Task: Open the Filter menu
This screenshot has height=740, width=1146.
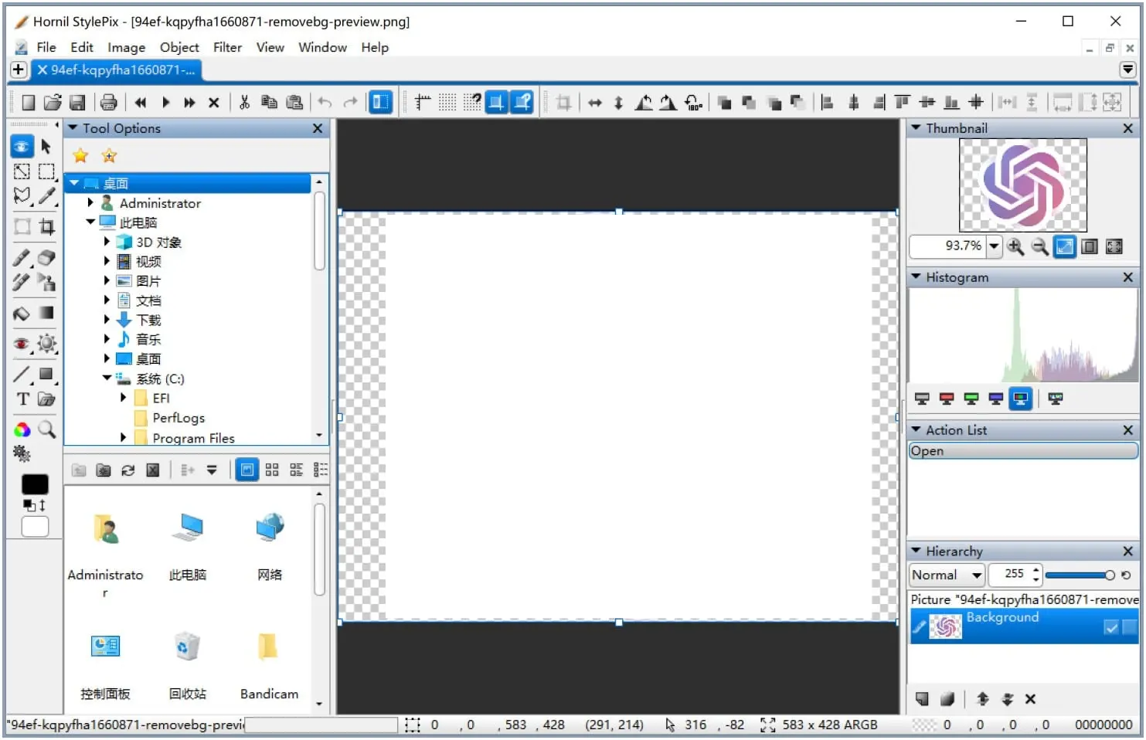Action: pyautogui.click(x=227, y=47)
